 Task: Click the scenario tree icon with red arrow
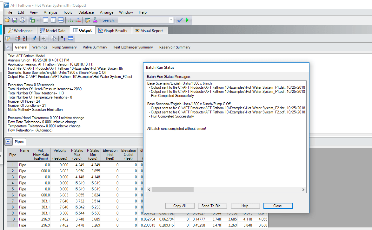click(x=78, y=20)
